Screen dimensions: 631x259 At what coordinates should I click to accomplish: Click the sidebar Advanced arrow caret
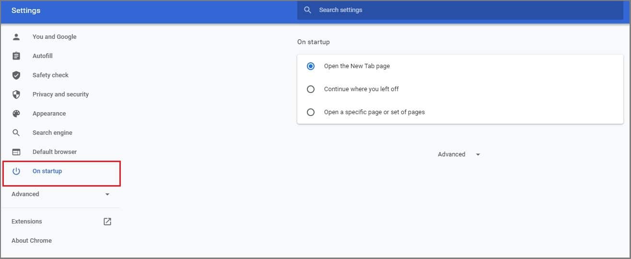coord(107,194)
